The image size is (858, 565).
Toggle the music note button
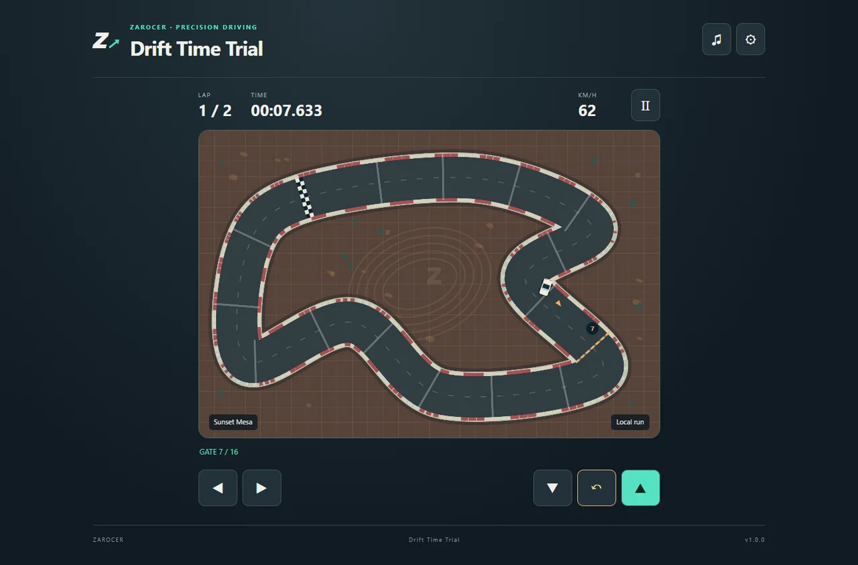tap(717, 40)
